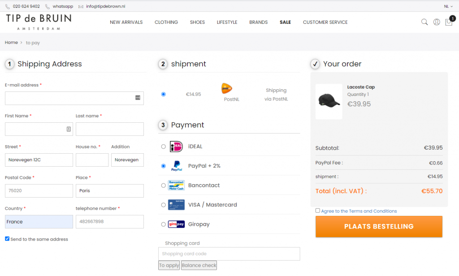Click the 'to pay' breadcrumb text

(x=33, y=43)
